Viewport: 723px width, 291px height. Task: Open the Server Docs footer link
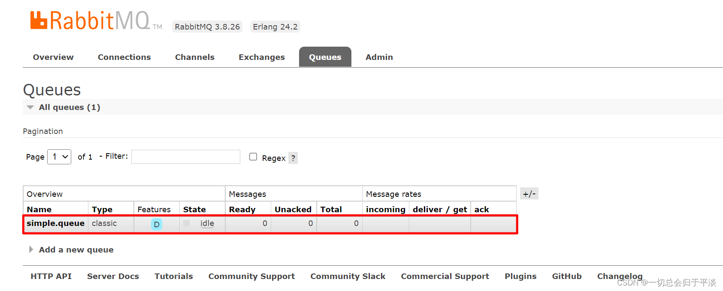(113, 276)
